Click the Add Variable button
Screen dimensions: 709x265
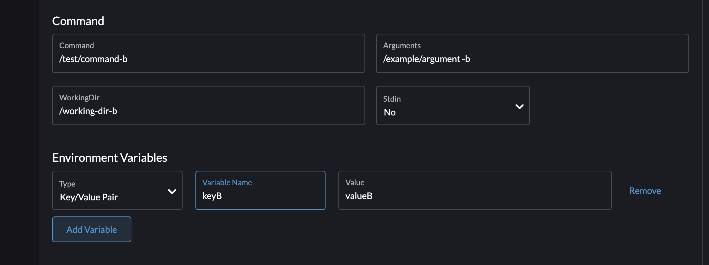91,229
